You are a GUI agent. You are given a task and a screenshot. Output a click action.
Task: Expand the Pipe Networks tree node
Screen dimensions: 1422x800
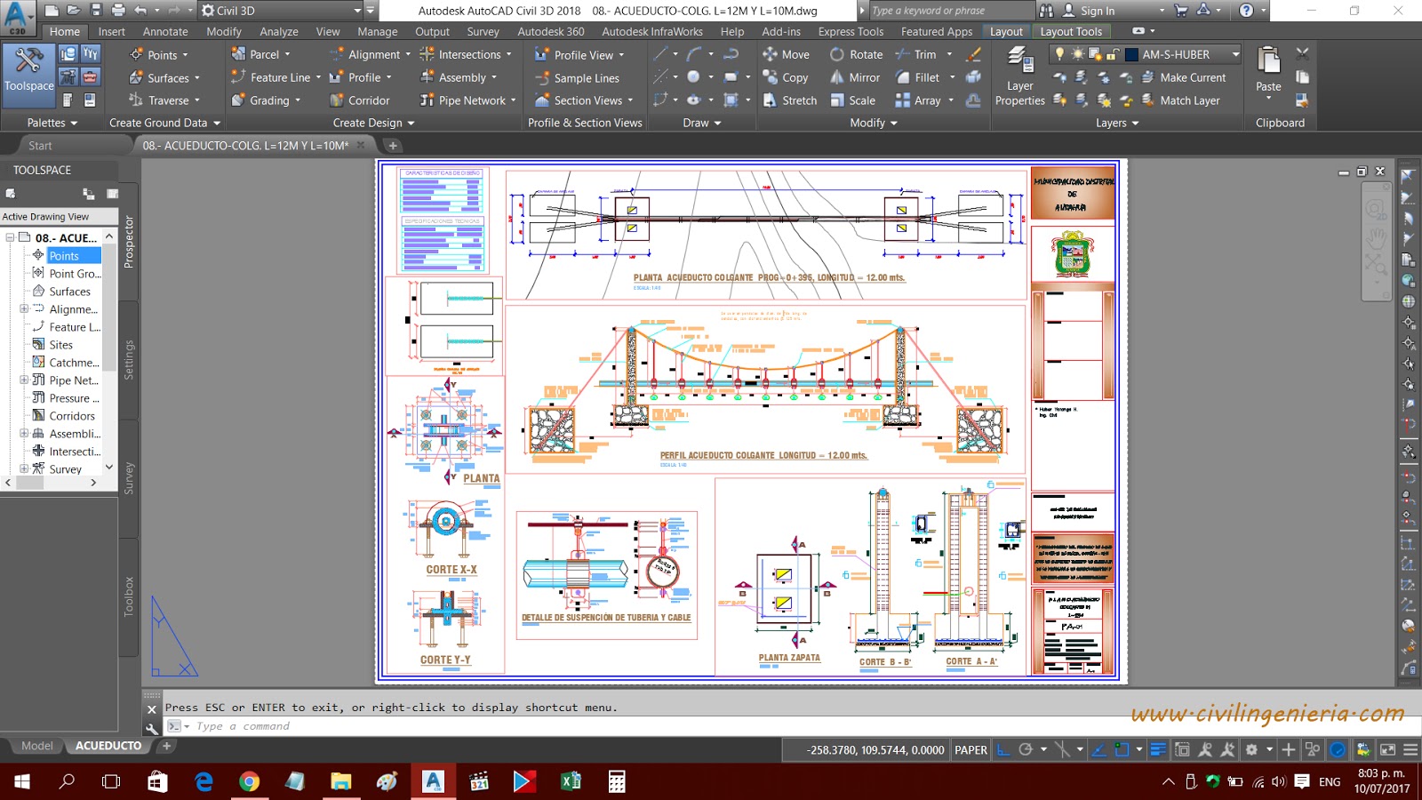(24, 380)
